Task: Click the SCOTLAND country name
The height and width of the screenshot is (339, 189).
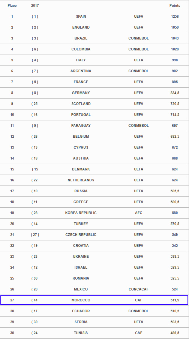Action: tap(81, 104)
